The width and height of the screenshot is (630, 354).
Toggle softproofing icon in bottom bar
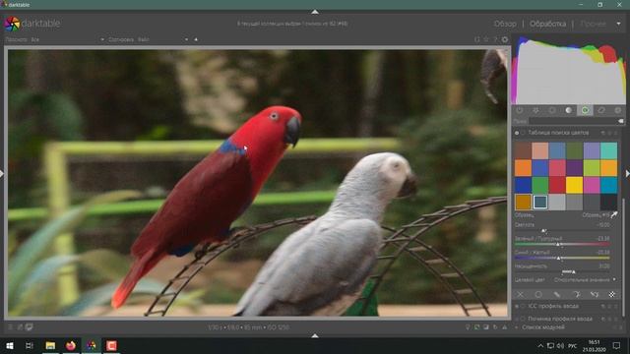[x=495, y=327]
